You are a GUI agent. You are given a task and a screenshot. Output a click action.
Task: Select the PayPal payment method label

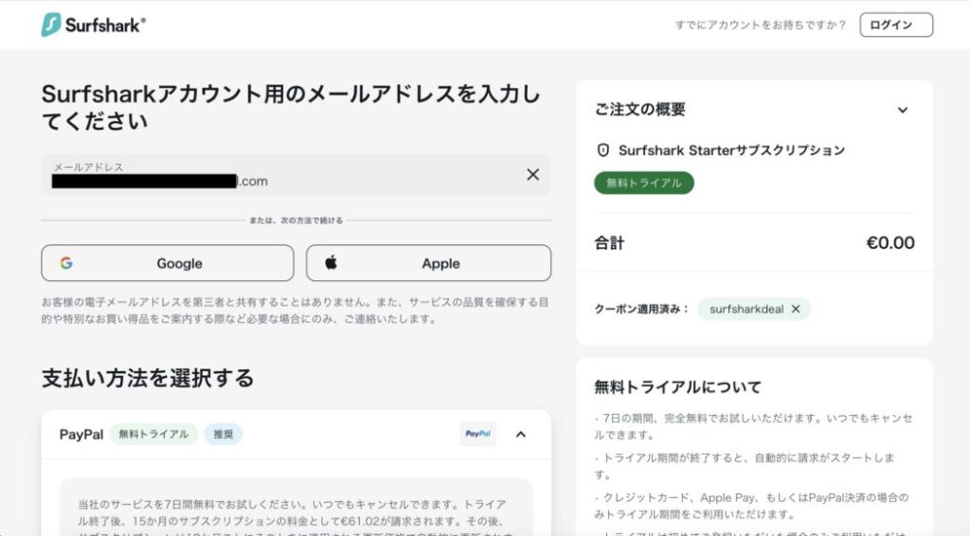coord(81,434)
